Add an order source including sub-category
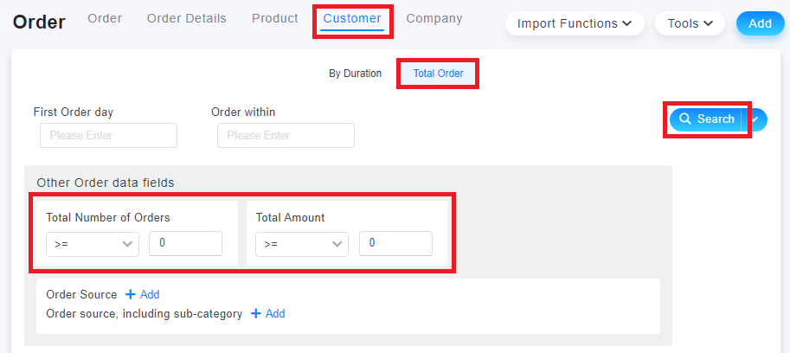The height and width of the screenshot is (353, 790). point(267,314)
